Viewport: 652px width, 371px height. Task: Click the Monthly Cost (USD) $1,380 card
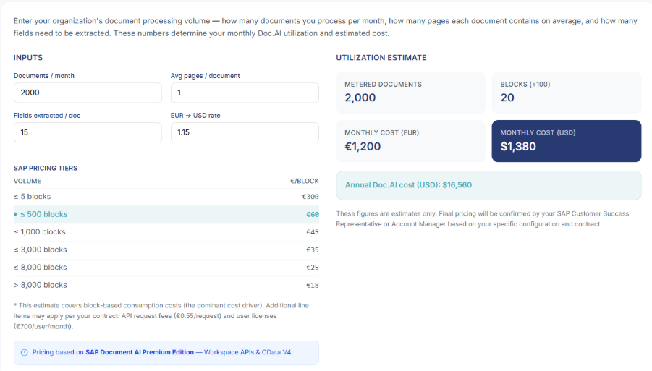click(x=567, y=141)
